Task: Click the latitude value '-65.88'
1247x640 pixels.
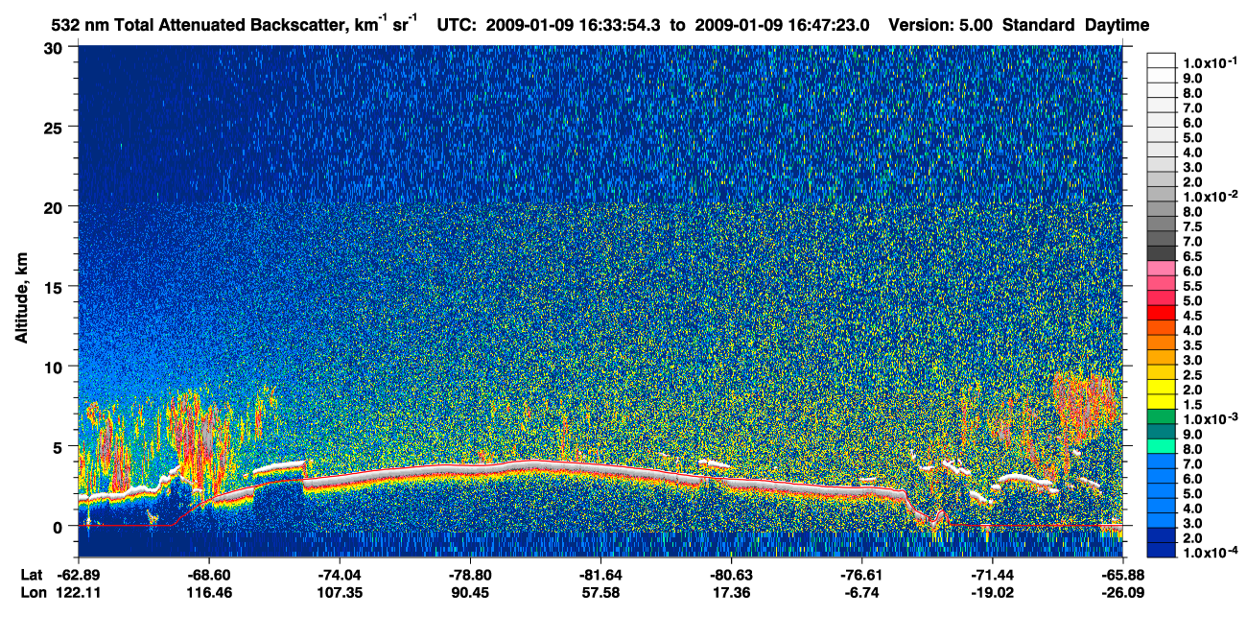Action: (x=1122, y=574)
